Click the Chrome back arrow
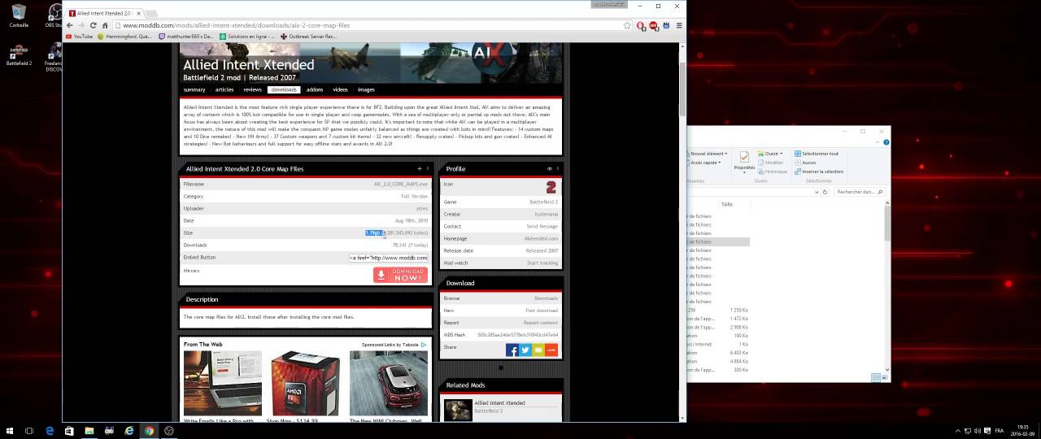Image resolution: width=1041 pixels, height=439 pixels. click(70, 25)
